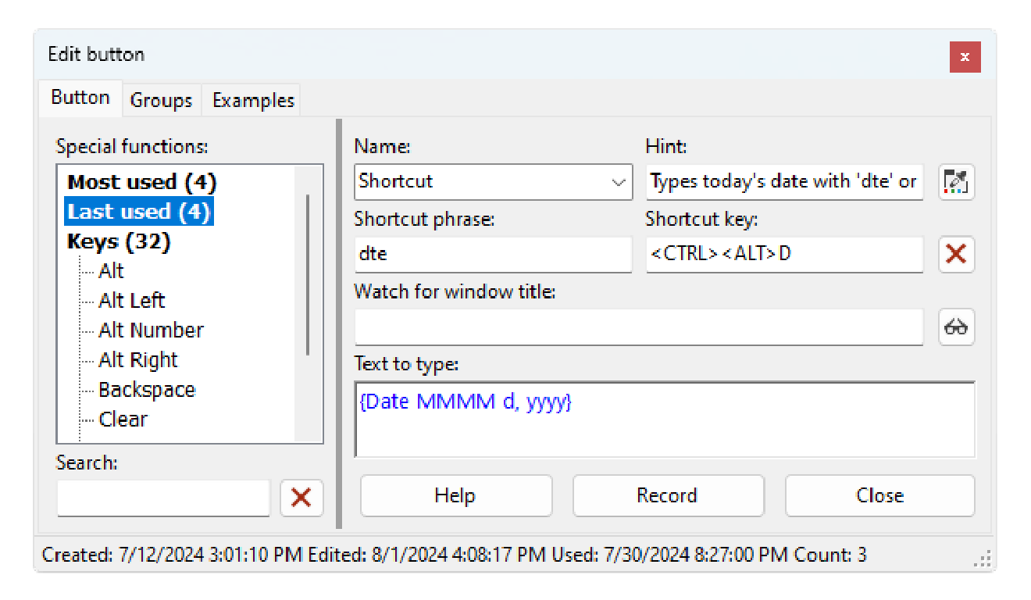Click in the Shortcut phrase field
Image resolution: width=1031 pixels, height=600 pixels.
click(492, 255)
